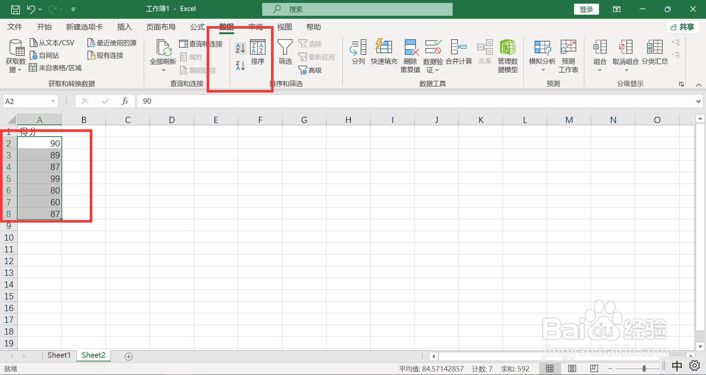
Task: Open the Help (帮助) tab
Action: tap(314, 27)
